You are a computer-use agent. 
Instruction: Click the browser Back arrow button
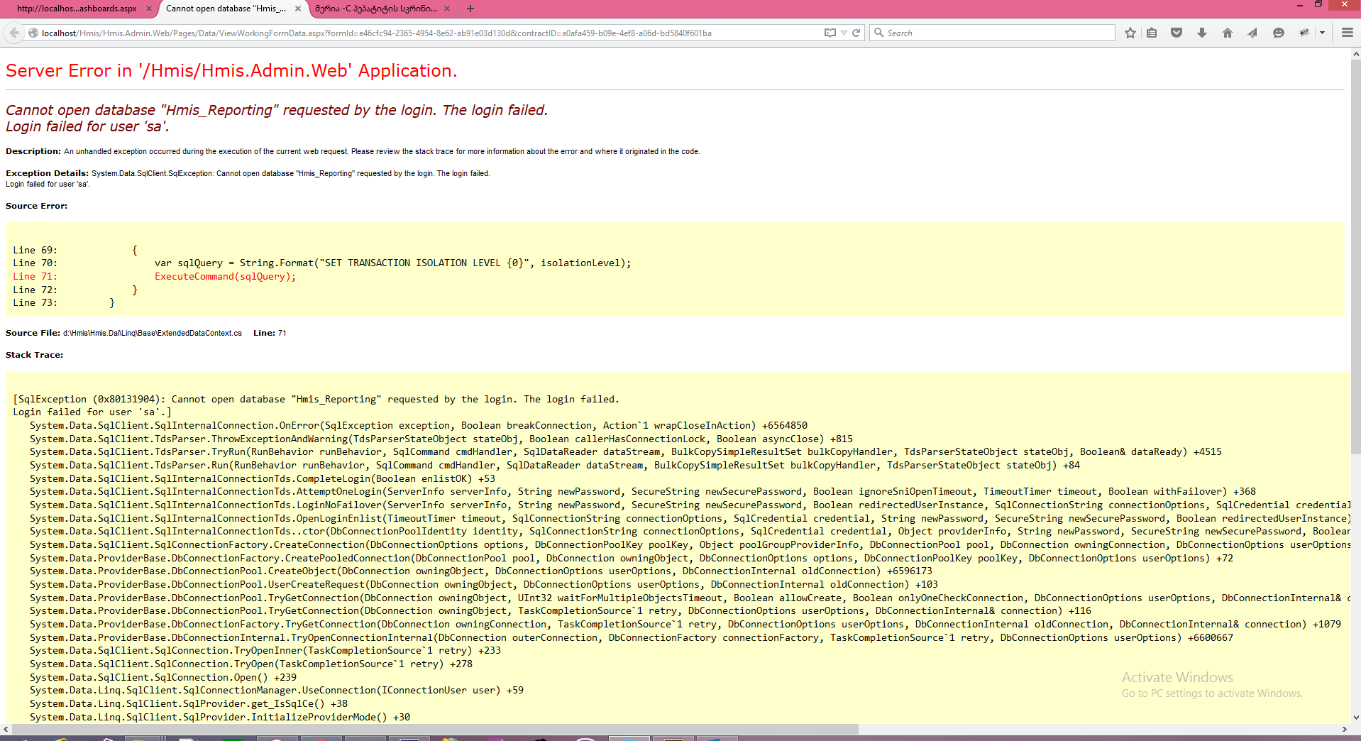coord(14,33)
